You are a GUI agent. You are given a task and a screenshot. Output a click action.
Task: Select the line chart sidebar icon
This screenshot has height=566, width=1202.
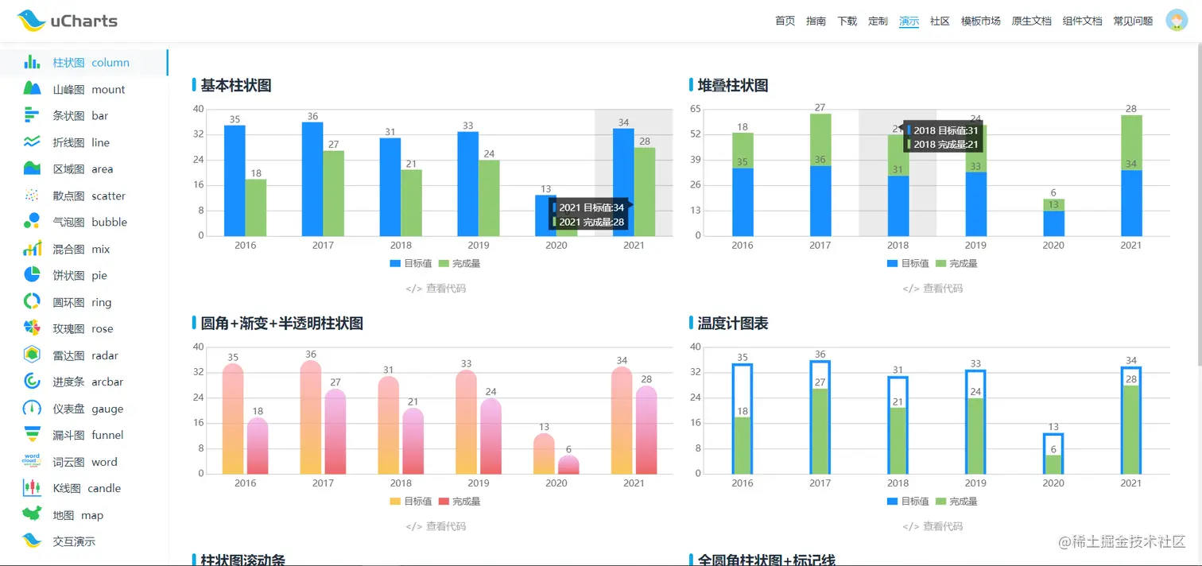[x=32, y=142]
